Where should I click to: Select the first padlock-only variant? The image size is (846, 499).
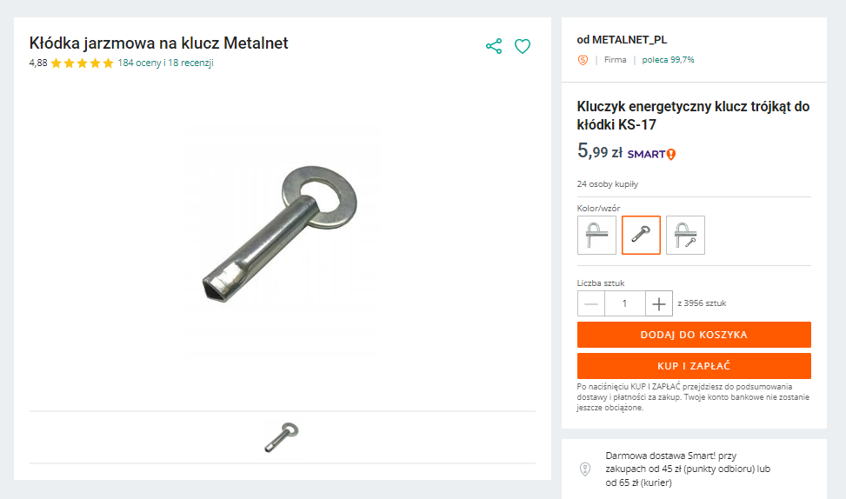[x=596, y=235]
